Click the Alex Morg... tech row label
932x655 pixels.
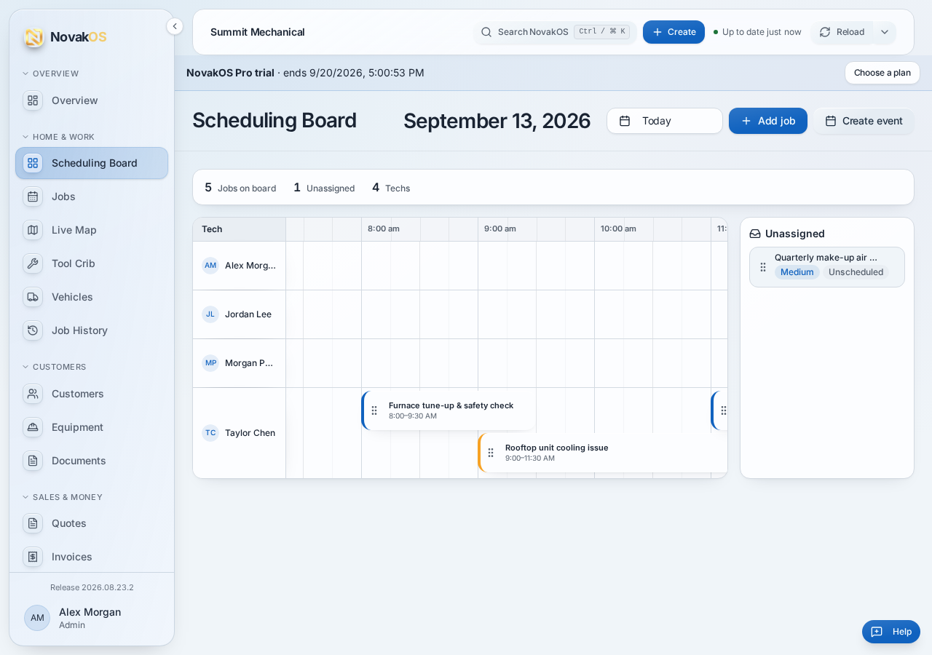point(239,266)
